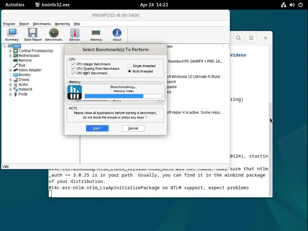Screen dimensions: 308x231
Task: Expand the Video Adapter node
Action: [x=11, y=70]
